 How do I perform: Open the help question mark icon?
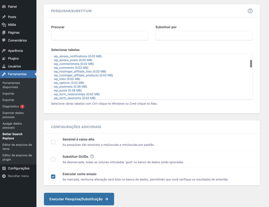250,11
